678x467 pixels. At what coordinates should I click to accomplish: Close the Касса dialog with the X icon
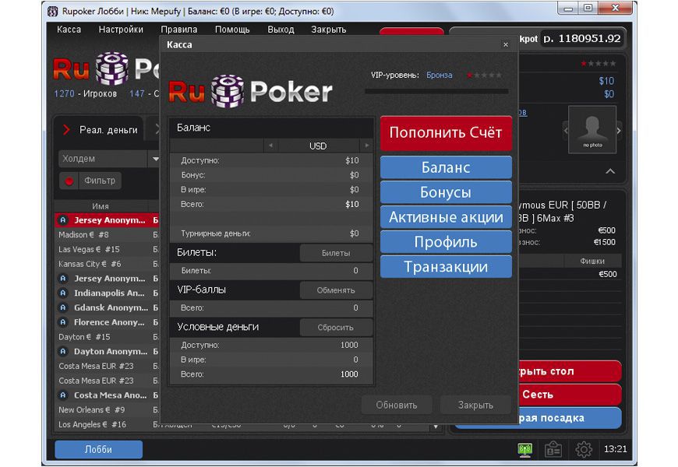tap(505, 45)
